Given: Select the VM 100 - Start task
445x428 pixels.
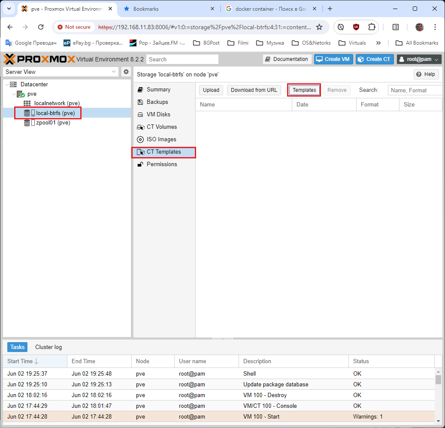Looking at the screenshot, I should point(219,417).
